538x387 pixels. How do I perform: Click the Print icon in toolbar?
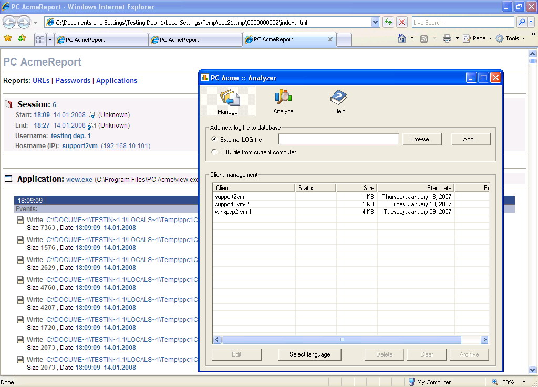[447, 38]
